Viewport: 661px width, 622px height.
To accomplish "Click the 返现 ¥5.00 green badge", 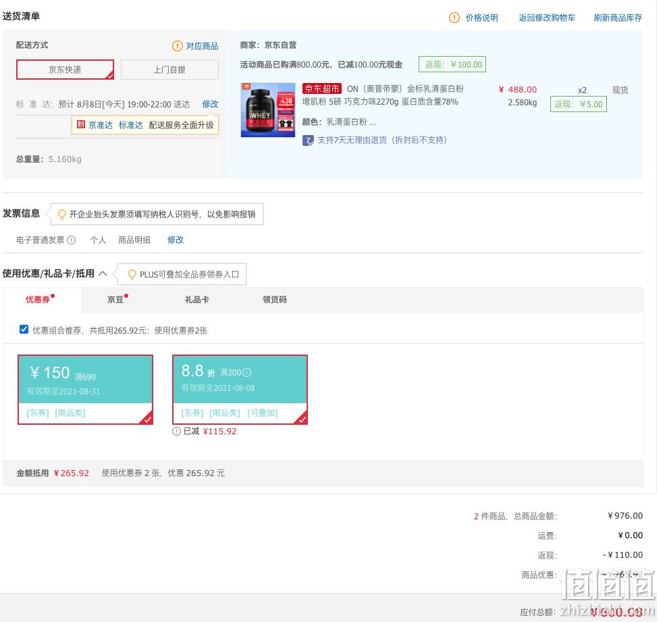I will [578, 104].
